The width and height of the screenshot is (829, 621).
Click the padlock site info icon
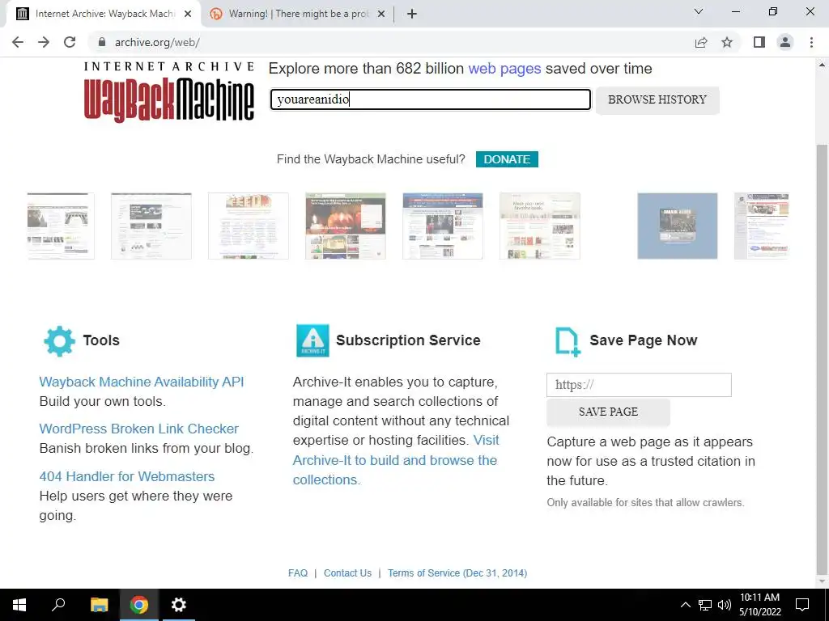102,42
